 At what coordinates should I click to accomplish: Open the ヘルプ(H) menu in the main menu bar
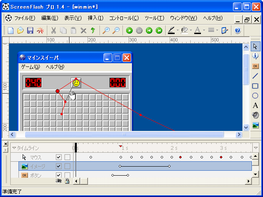[x=213, y=18]
